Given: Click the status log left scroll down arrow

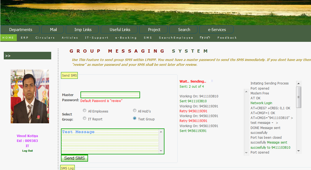Looking at the screenshot, I should click(x=246, y=153).
